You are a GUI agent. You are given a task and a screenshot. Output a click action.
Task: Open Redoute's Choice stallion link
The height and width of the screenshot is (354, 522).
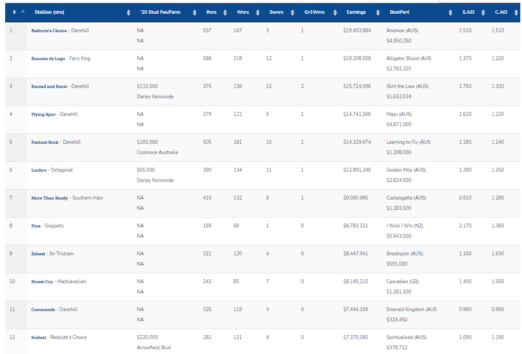click(49, 31)
